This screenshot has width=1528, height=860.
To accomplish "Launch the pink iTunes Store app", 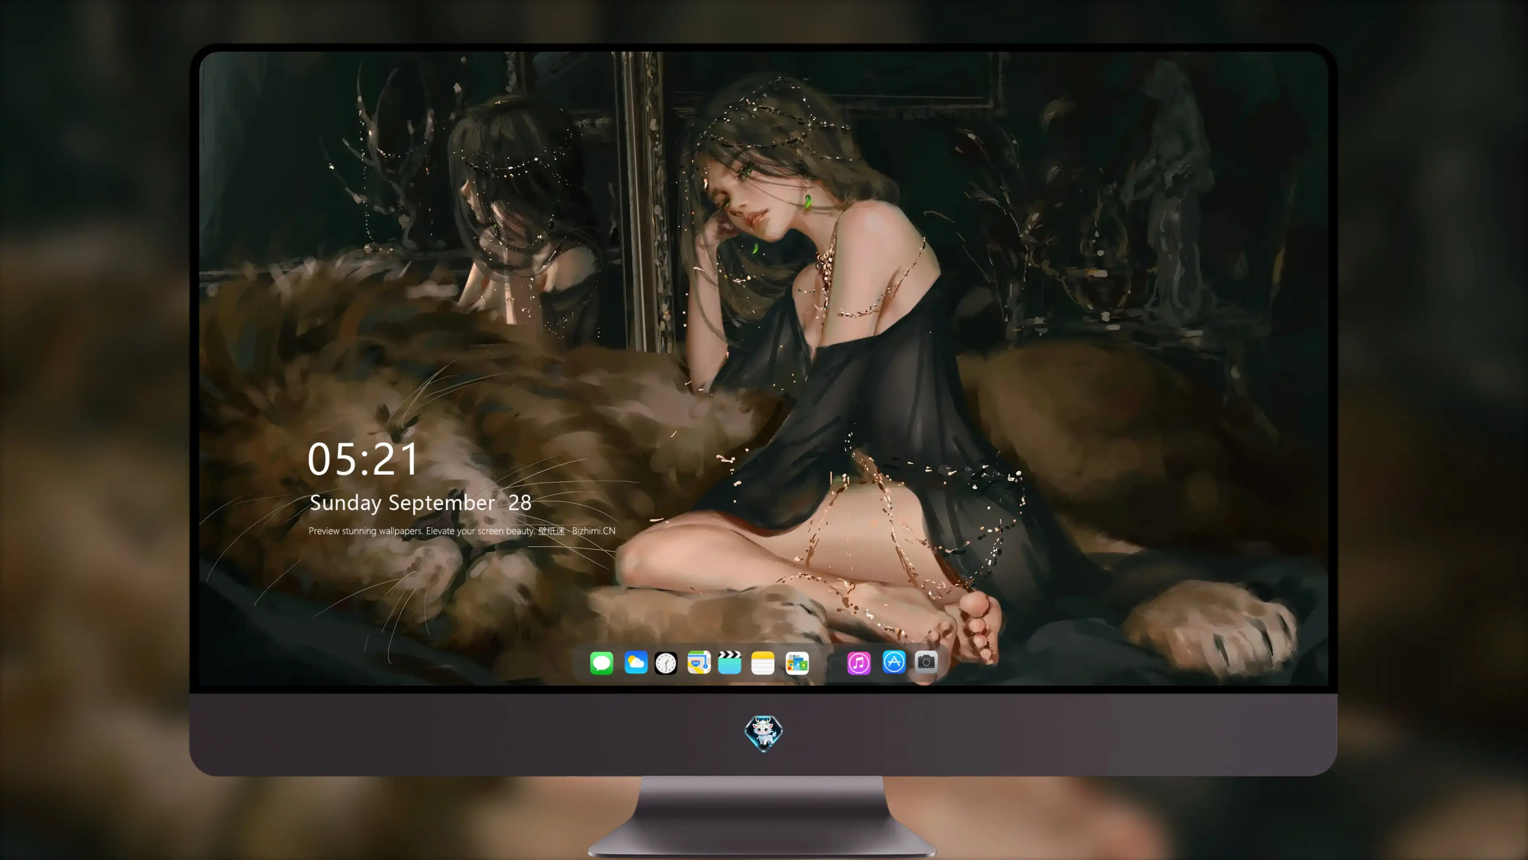I will point(859,663).
